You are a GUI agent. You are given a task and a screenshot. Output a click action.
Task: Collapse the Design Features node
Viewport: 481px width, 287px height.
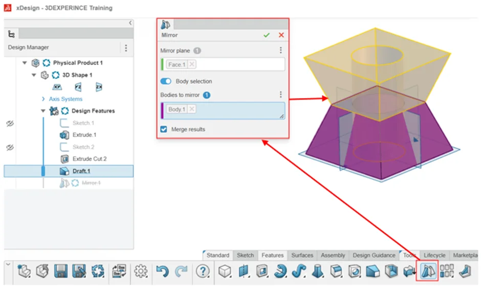tap(43, 111)
